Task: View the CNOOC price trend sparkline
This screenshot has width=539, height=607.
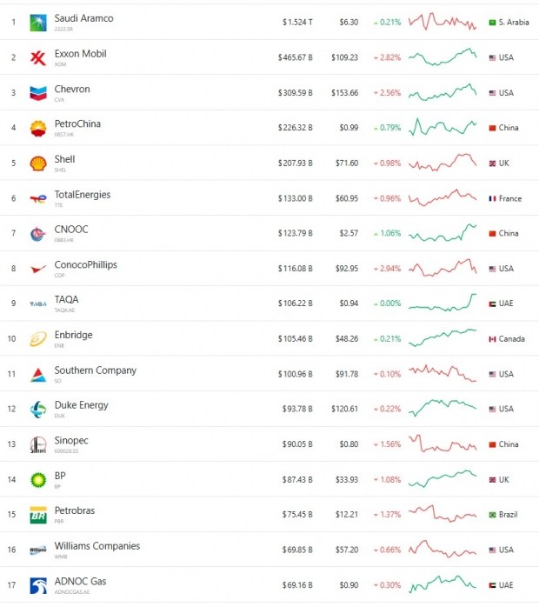Action: pyautogui.click(x=443, y=233)
